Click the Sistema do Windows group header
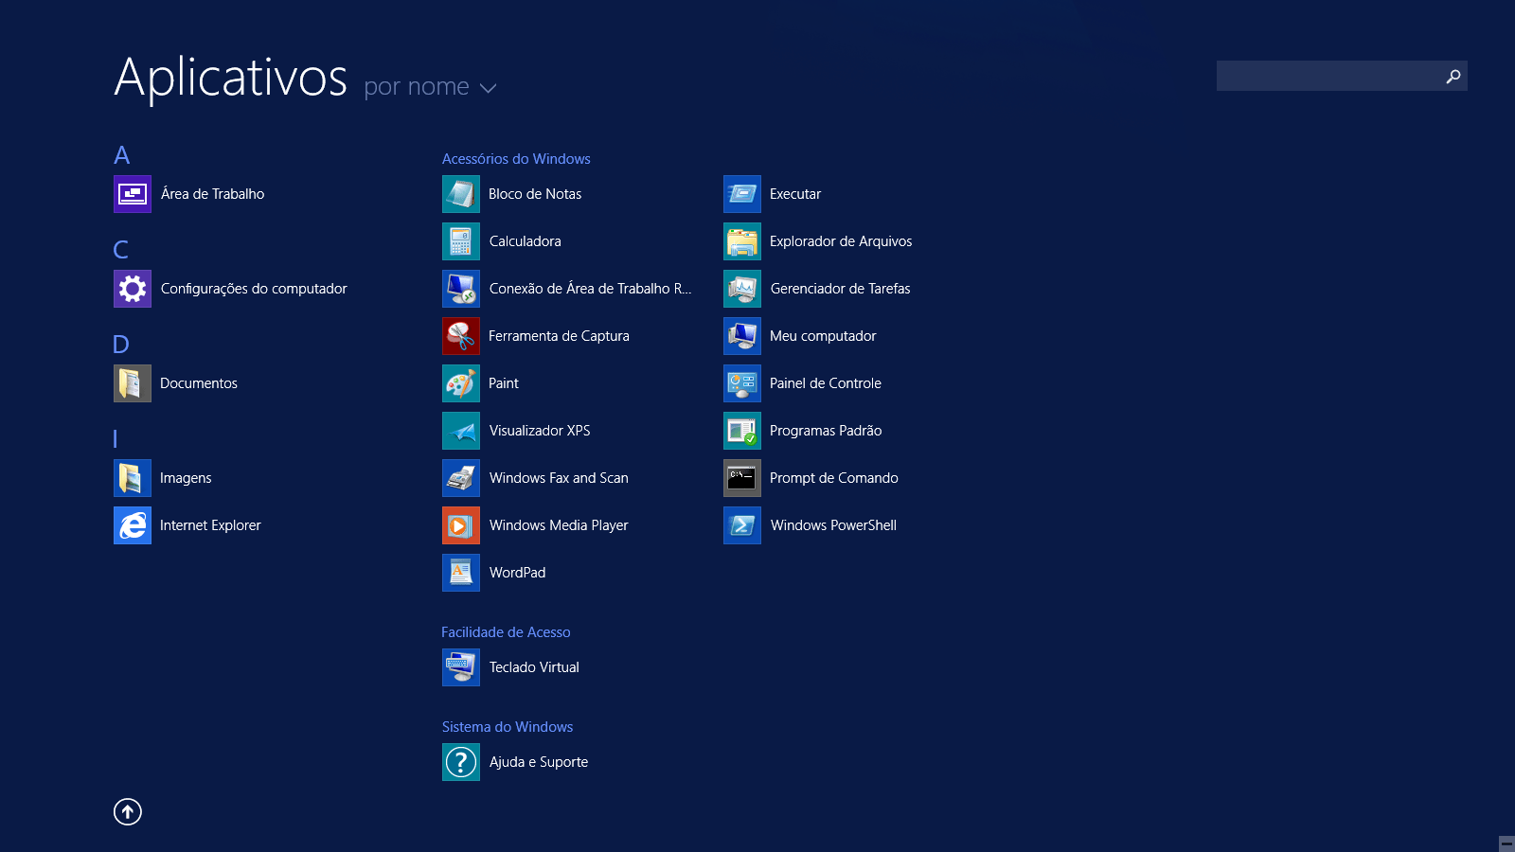This screenshot has height=852, width=1515. tap(508, 727)
